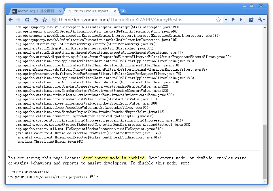Click the StandardContextValve.invoke line
This screenshot has height=191, width=273.
click(x=92, y=91)
